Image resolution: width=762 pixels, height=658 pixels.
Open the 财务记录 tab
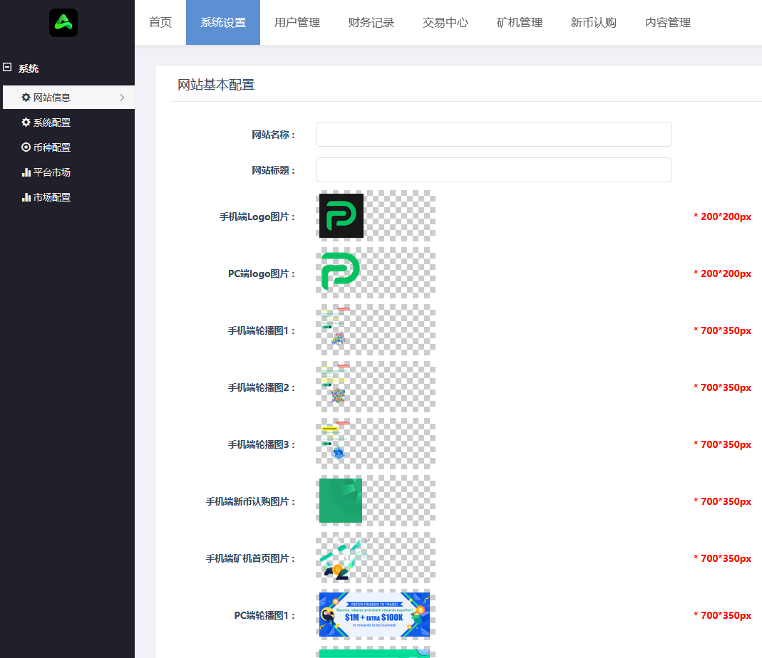click(371, 22)
